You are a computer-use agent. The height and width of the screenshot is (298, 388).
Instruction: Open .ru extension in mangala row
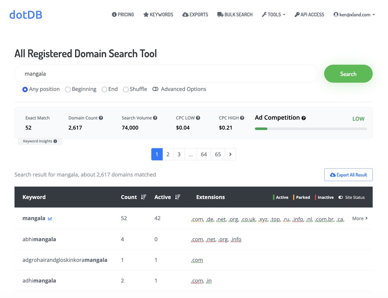[286, 220]
